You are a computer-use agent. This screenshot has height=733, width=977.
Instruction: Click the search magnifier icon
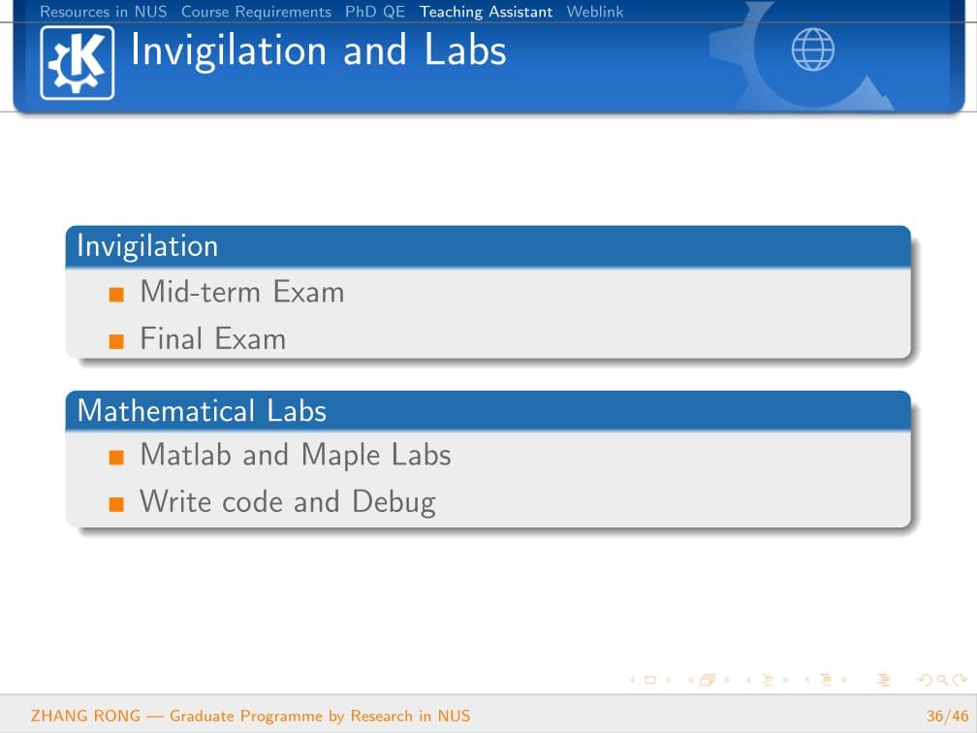click(x=943, y=680)
